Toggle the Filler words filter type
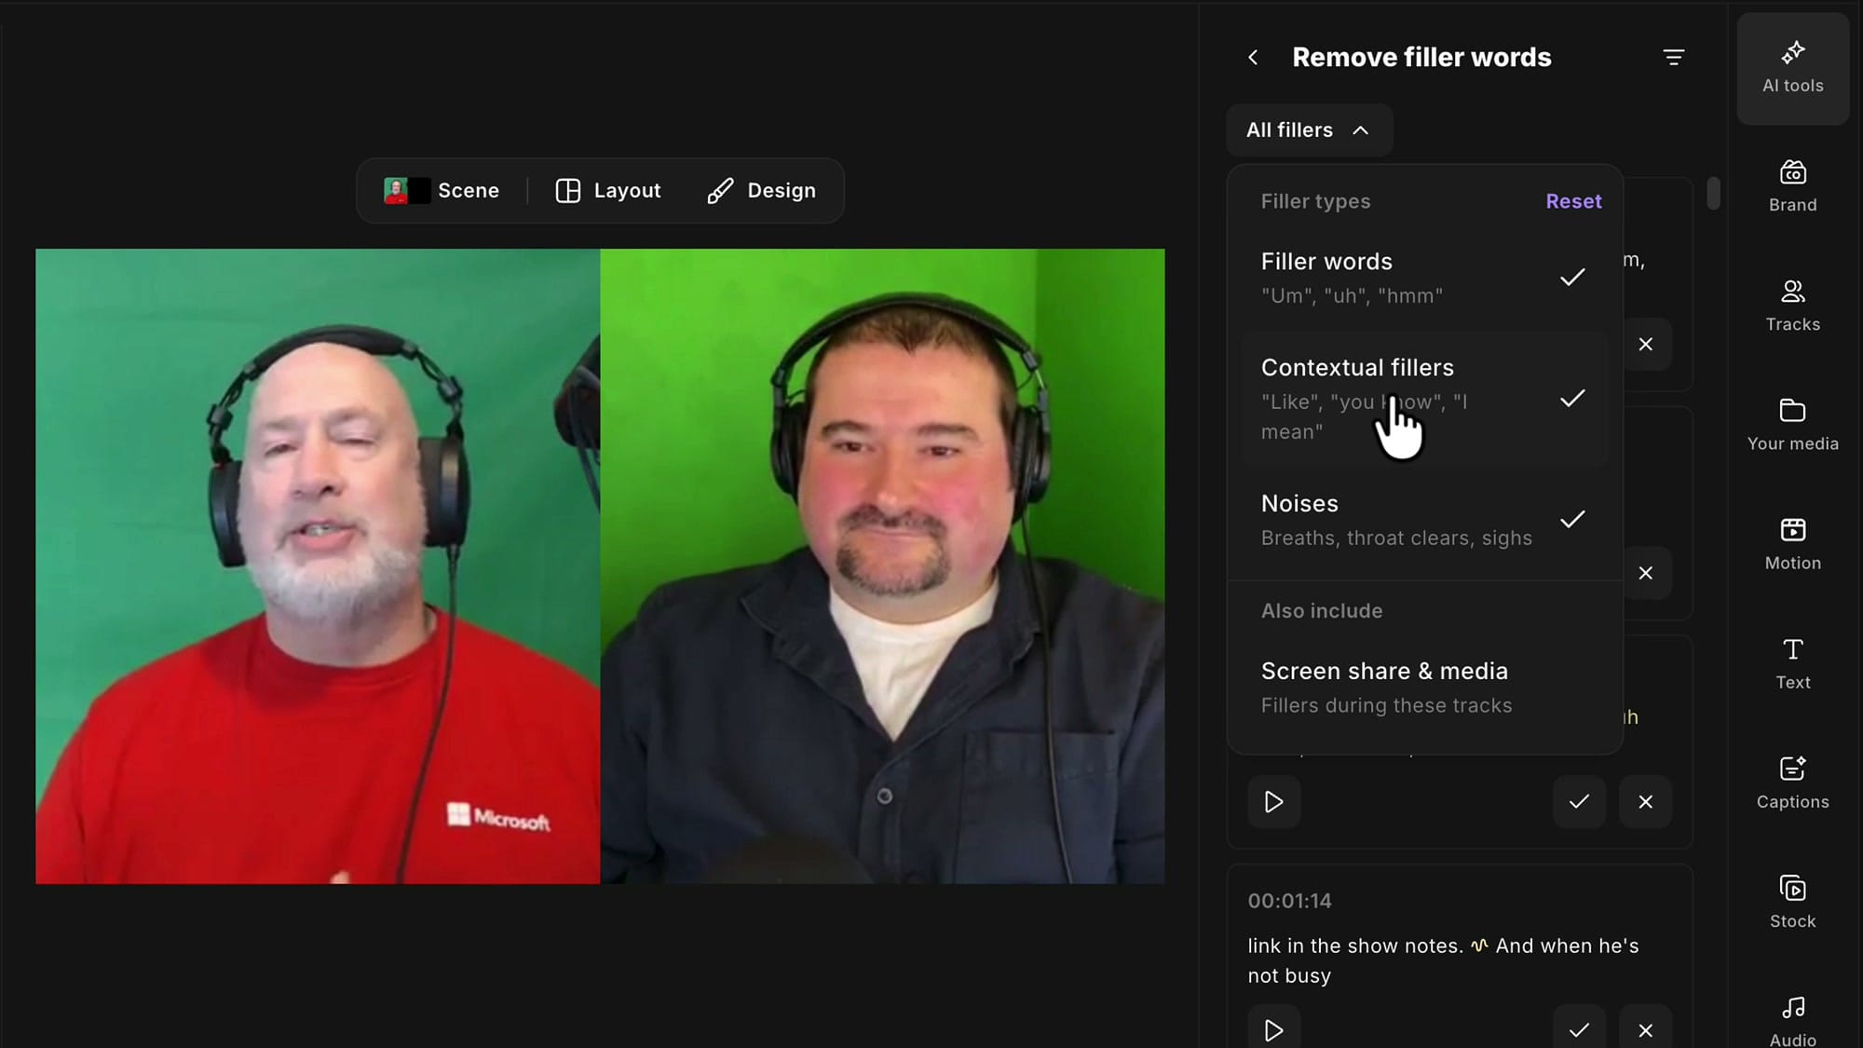The height and width of the screenshot is (1048, 1863). (1424, 278)
